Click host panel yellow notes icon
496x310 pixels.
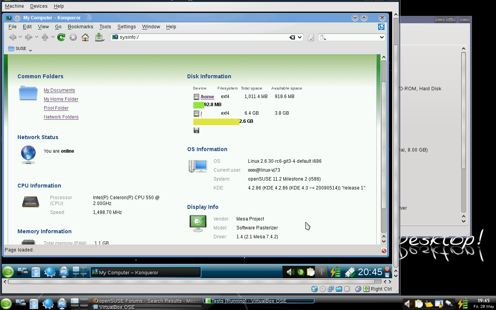coord(429,304)
